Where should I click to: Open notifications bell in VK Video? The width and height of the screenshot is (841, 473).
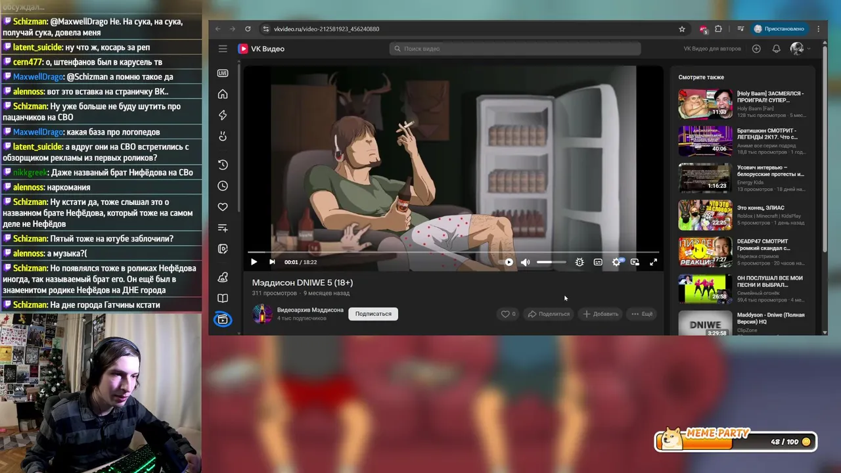point(776,49)
